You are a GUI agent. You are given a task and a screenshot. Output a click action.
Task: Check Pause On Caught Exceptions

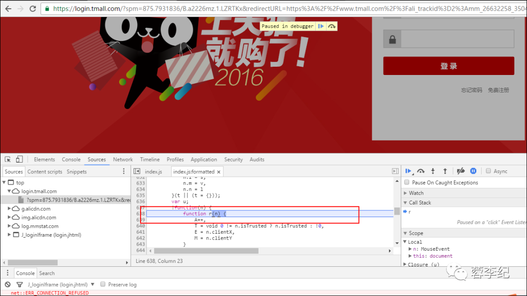[x=406, y=183]
